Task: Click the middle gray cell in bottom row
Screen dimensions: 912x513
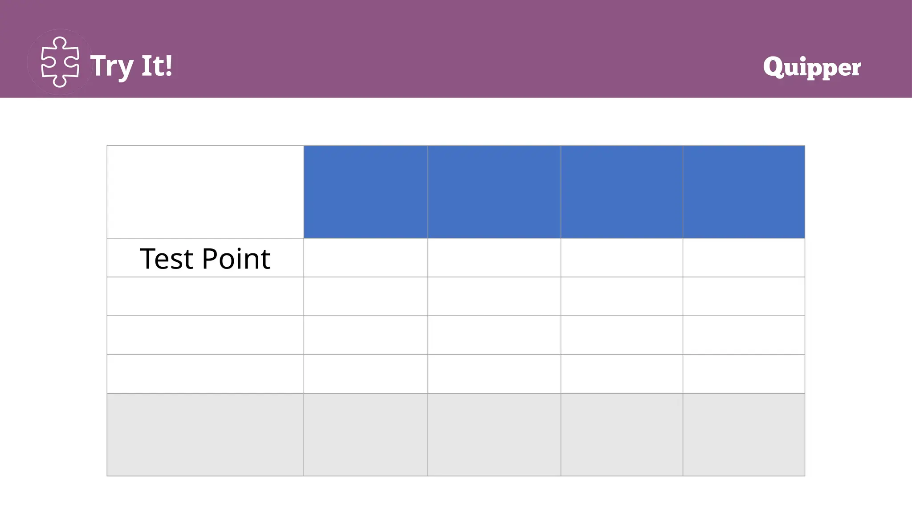Action: [494, 435]
